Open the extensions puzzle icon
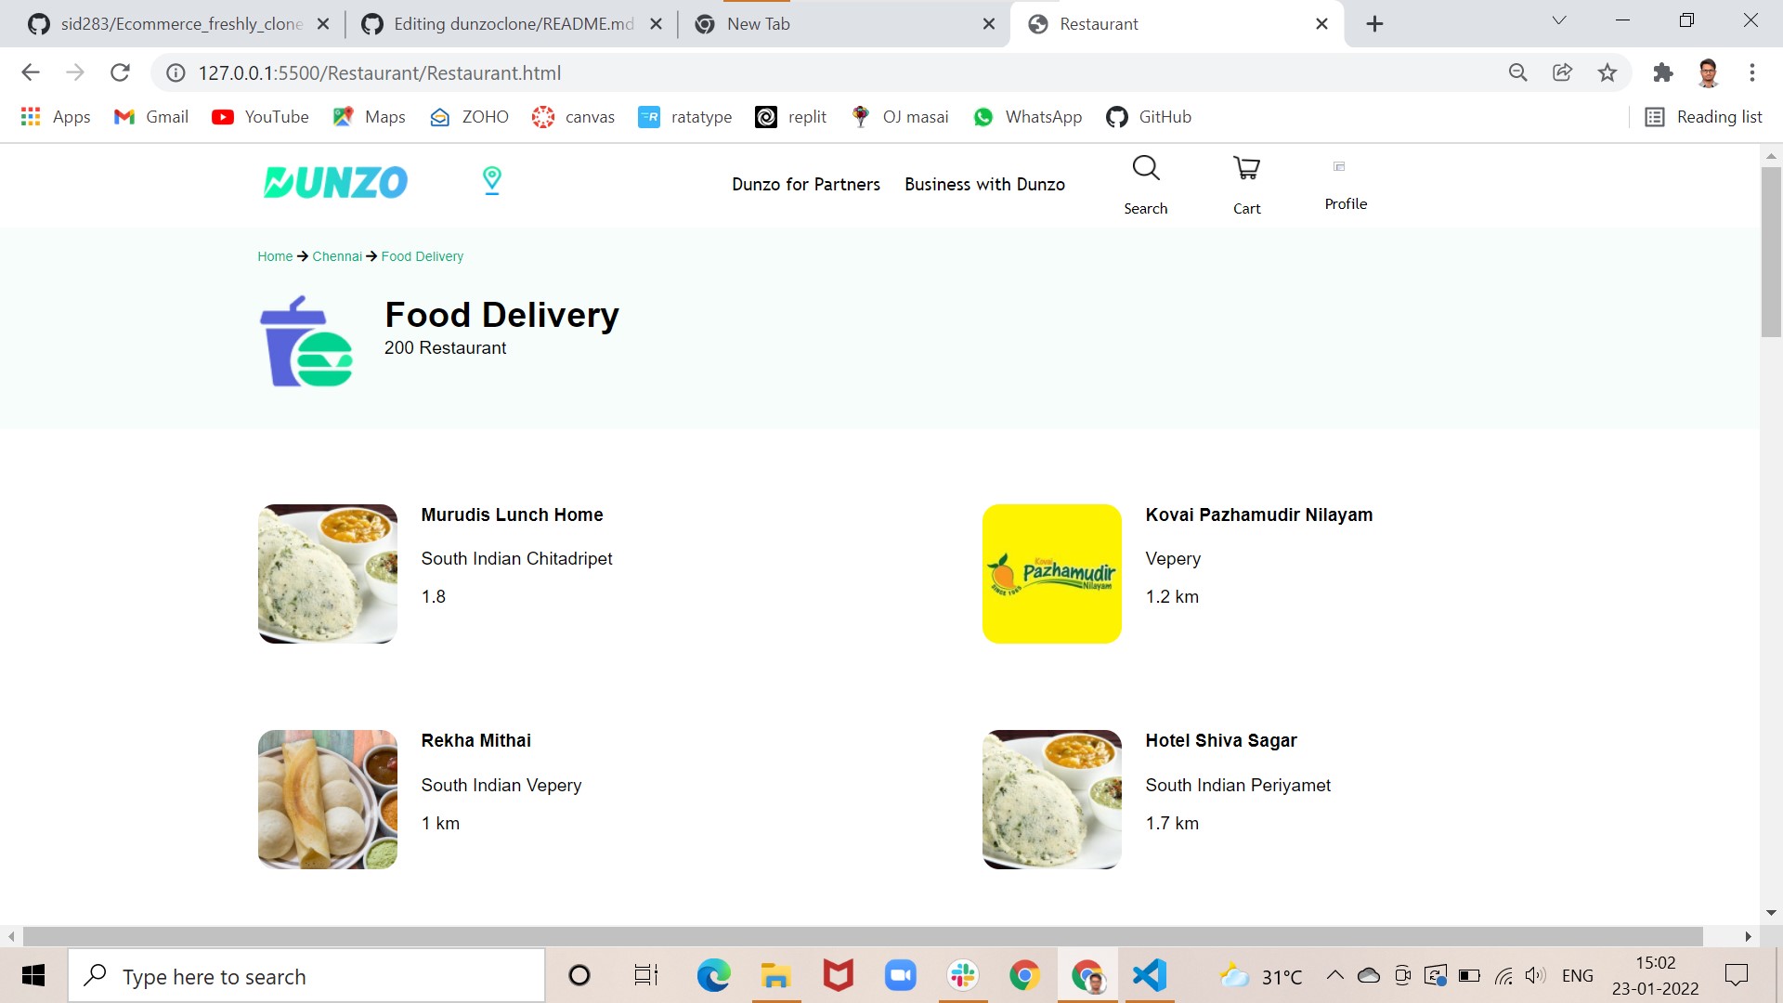 (1662, 72)
